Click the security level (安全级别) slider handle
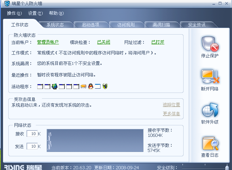Image resolution: width=232 pixels, height=170 pixels. pyautogui.click(x=227, y=167)
